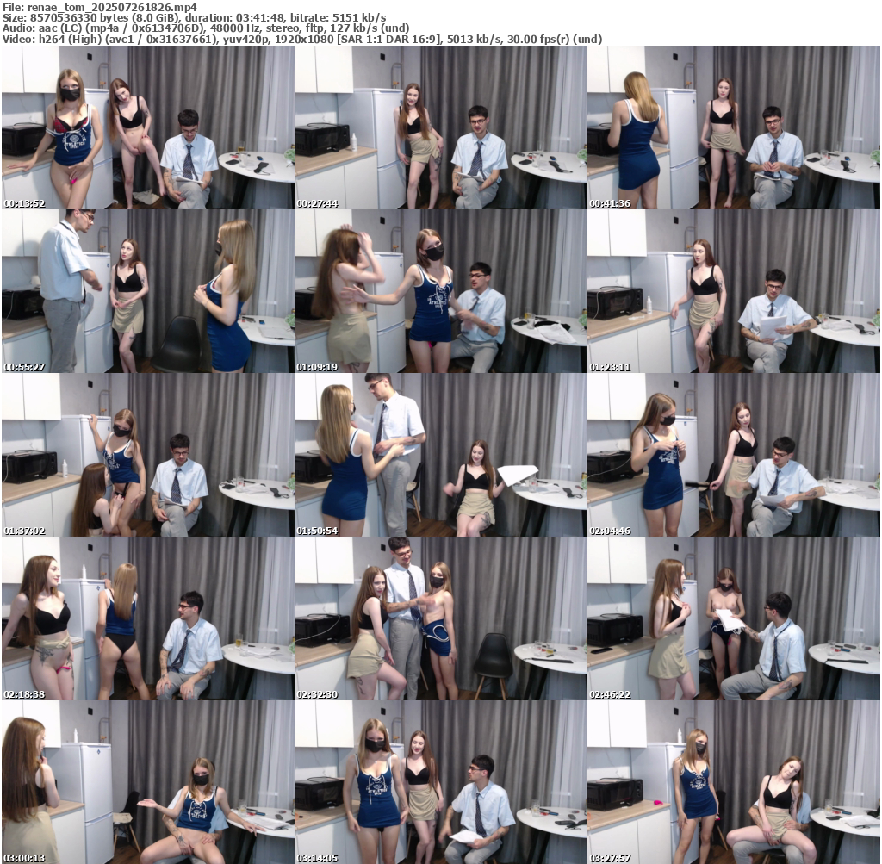Select the frame stamped 01:50:54
Image resolution: width=882 pixels, height=864 pixels.
point(441,455)
